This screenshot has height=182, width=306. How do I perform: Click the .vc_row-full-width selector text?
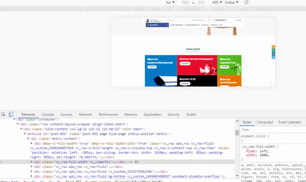(x=258, y=147)
